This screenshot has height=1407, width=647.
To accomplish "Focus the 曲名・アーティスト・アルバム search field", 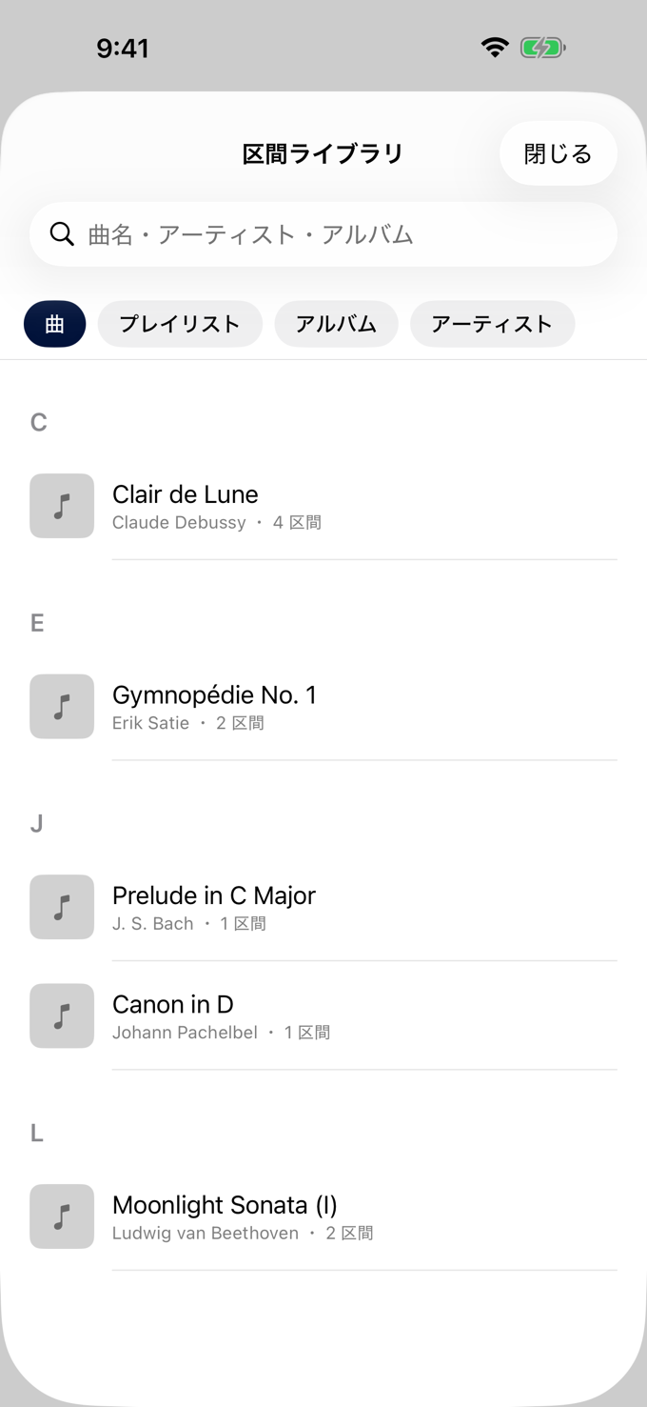I will tap(323, 234).
